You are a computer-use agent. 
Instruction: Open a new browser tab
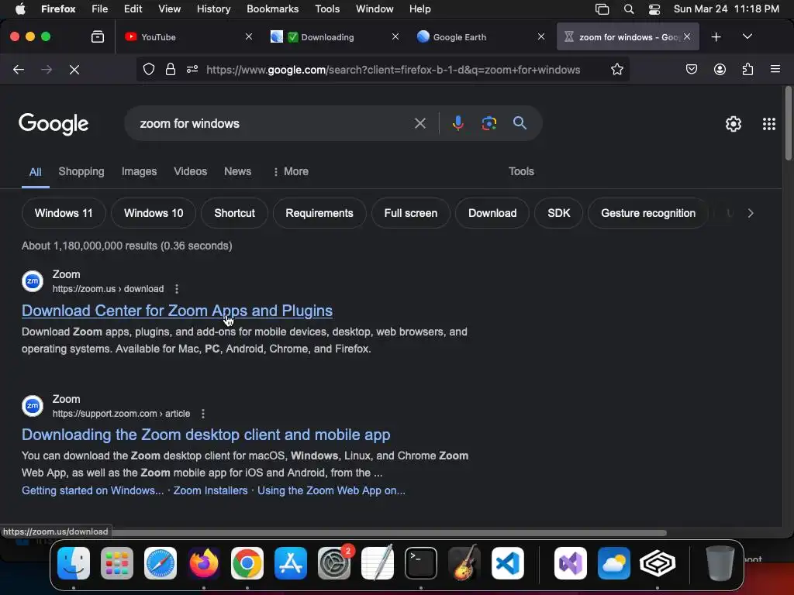tap(716, 37)
